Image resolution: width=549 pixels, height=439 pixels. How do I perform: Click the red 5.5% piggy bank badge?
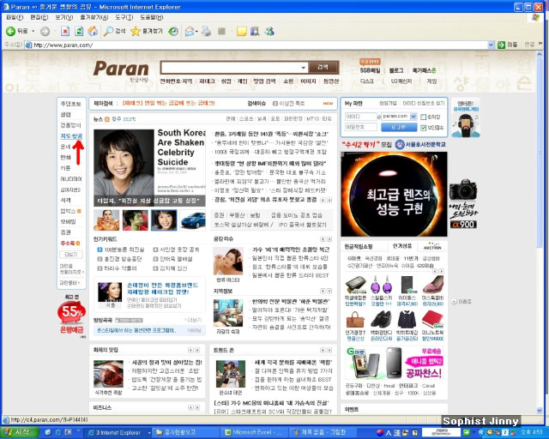[x=72, y=311]
